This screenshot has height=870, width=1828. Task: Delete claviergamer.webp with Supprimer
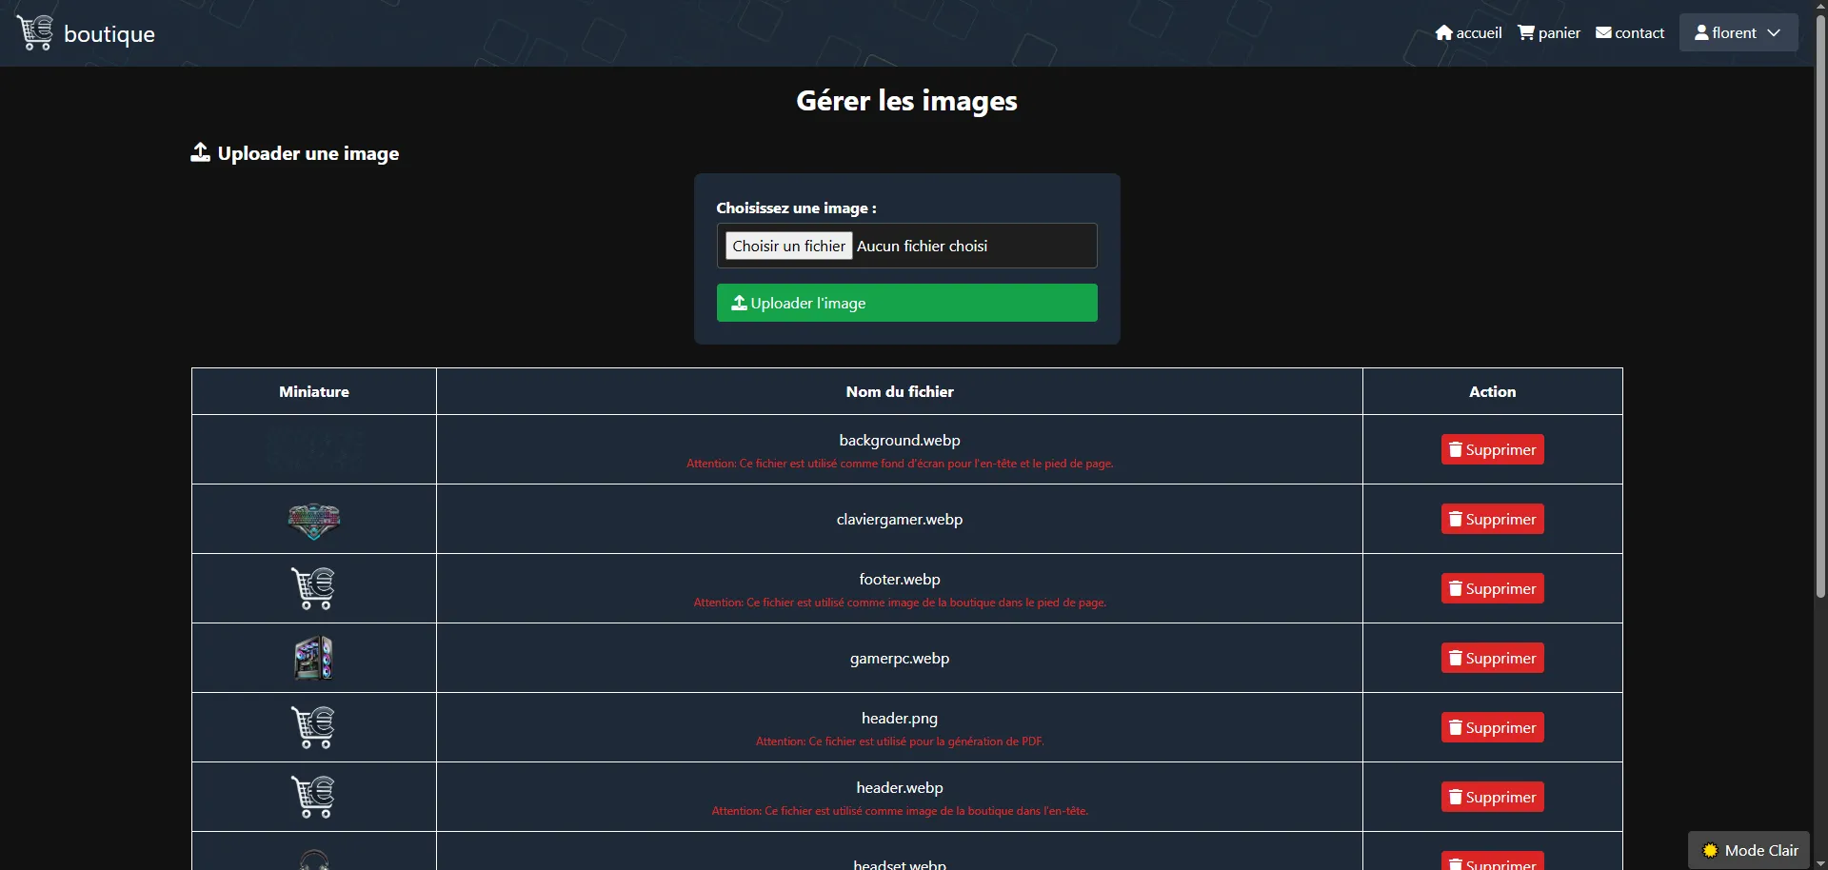pyautogui.click(x=1492, y=520)
